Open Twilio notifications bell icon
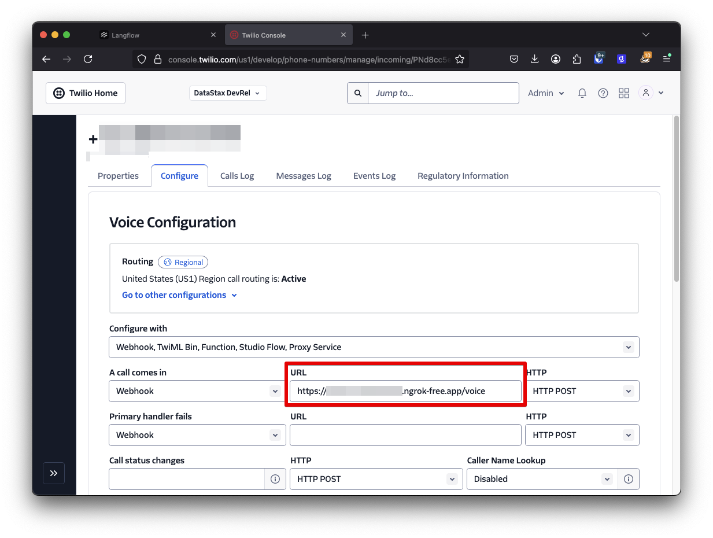713x538 pixels. (582, 93)
